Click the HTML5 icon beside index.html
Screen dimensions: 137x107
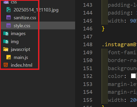point(6,65)
